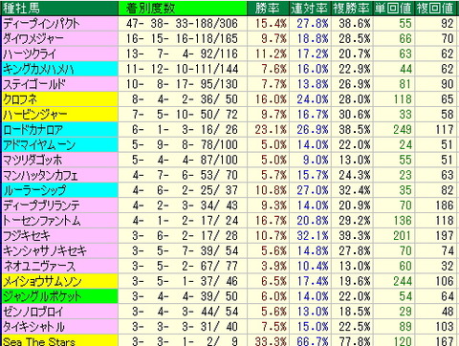
Task: Click フジキセキ 単回値 value 201
Action: (x=403, y=236)
